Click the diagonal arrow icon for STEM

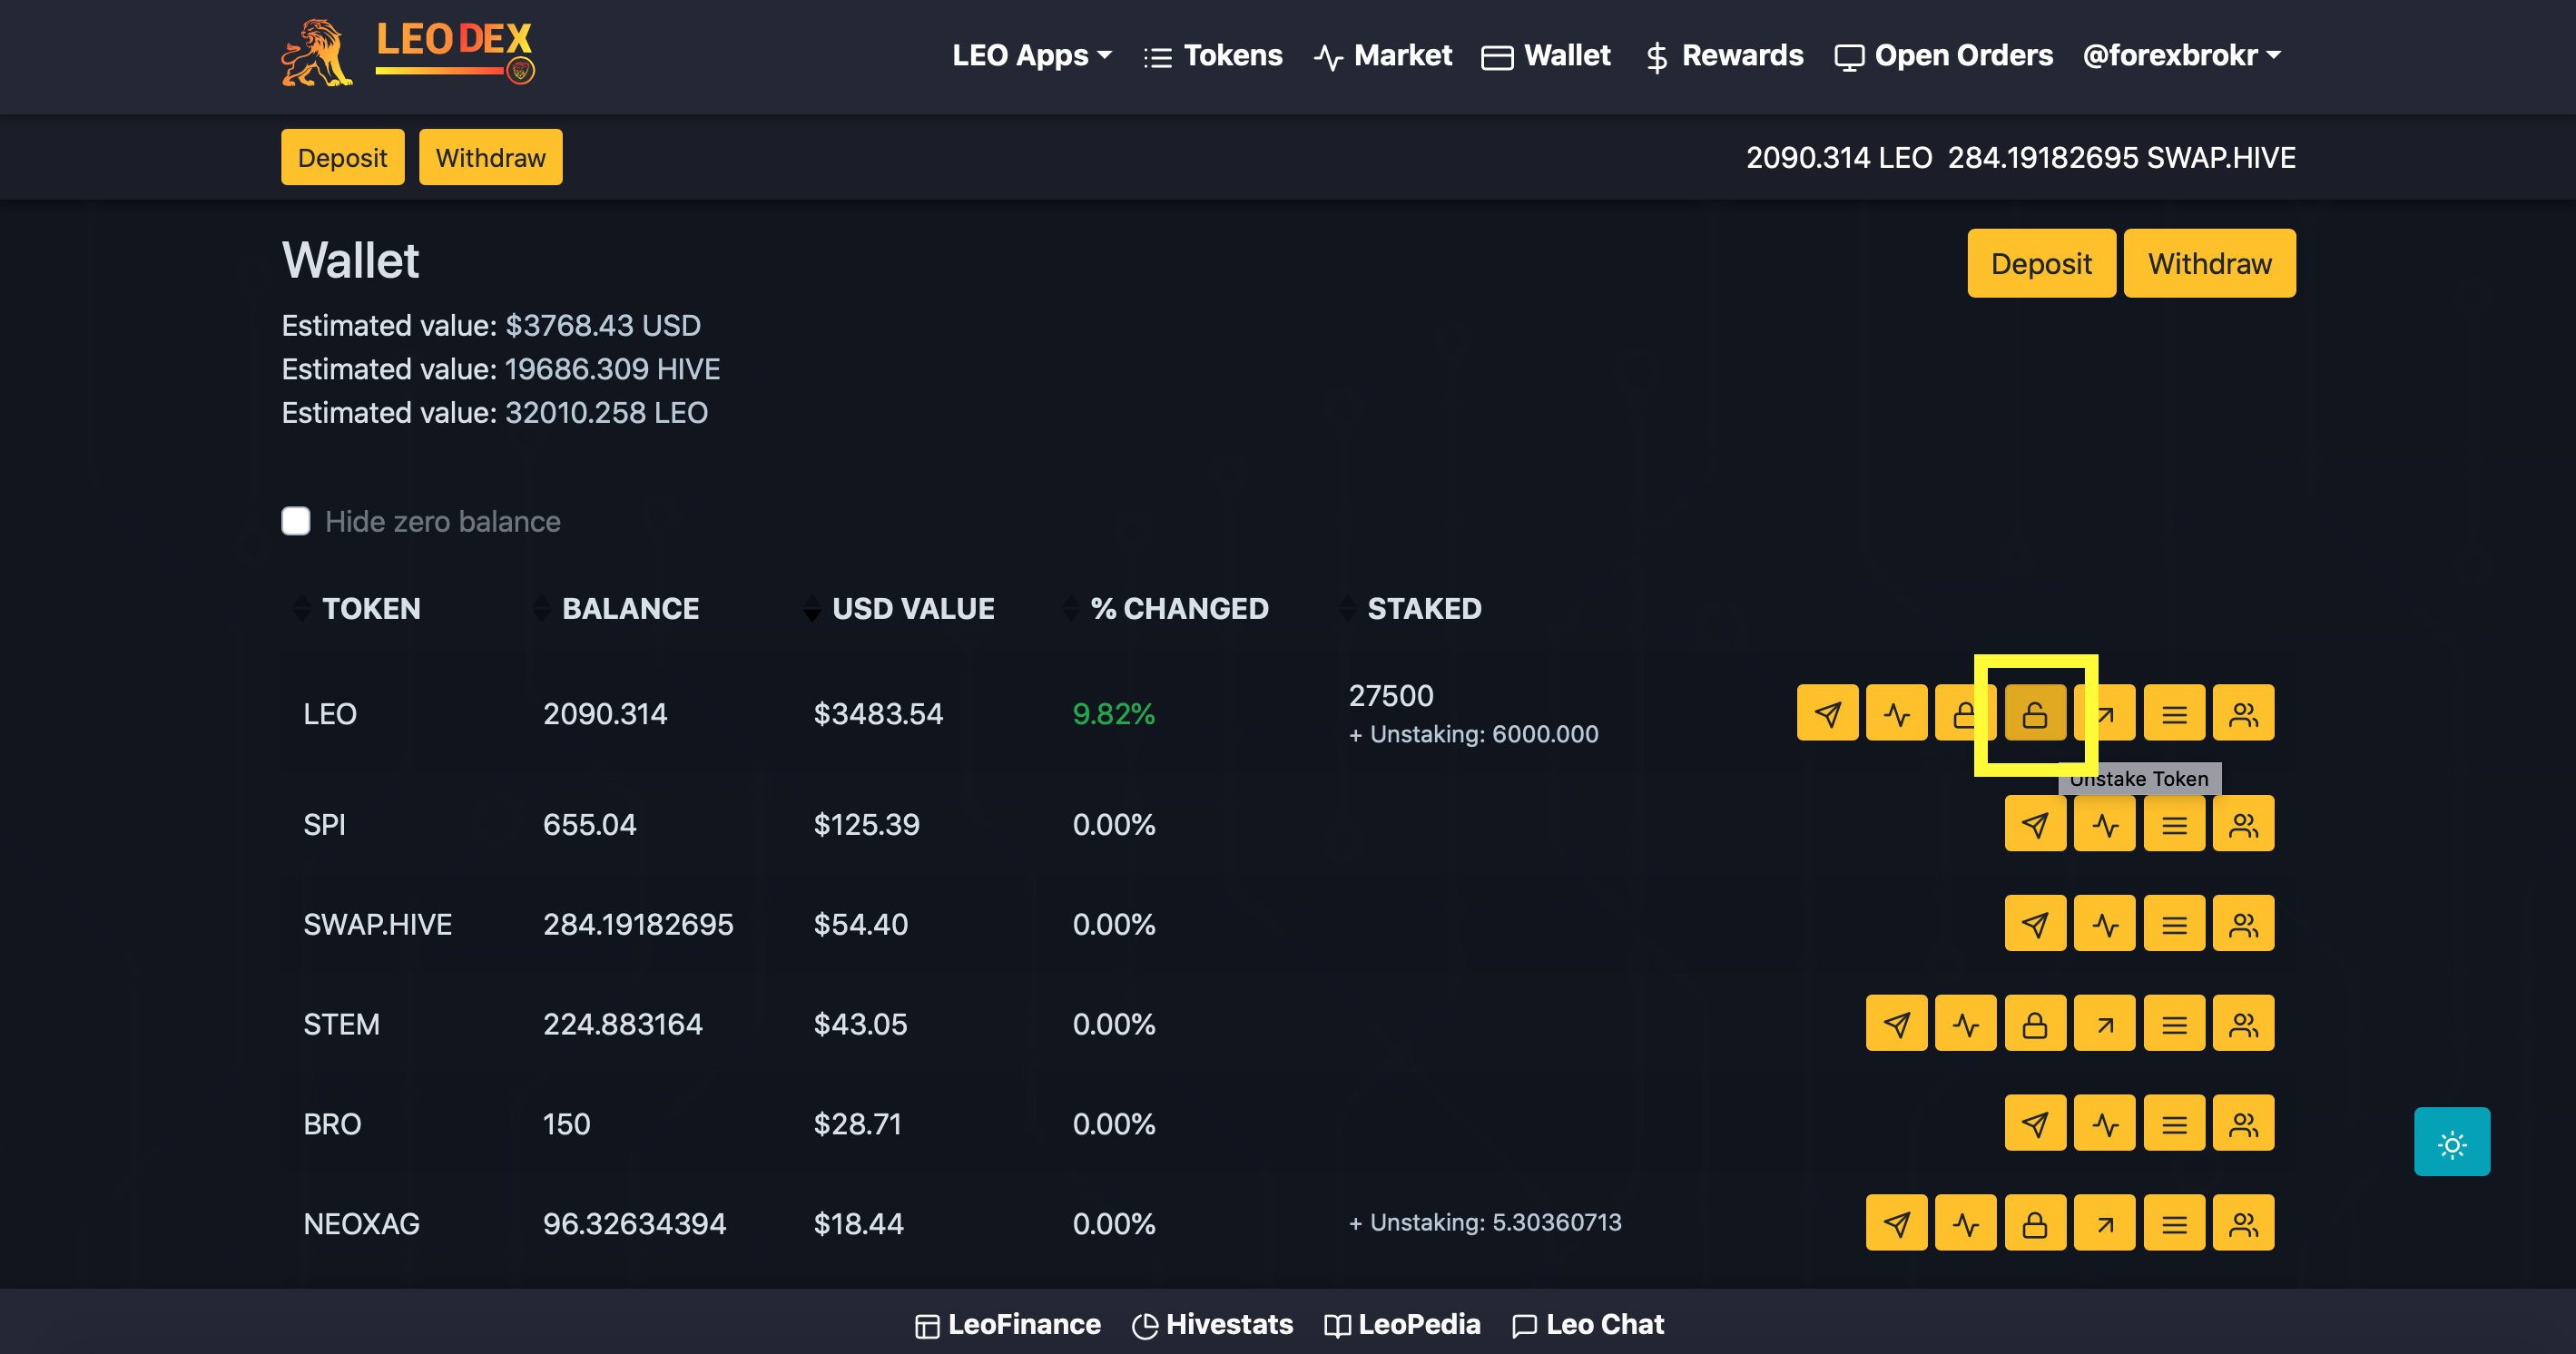tap(2104, 1024)
